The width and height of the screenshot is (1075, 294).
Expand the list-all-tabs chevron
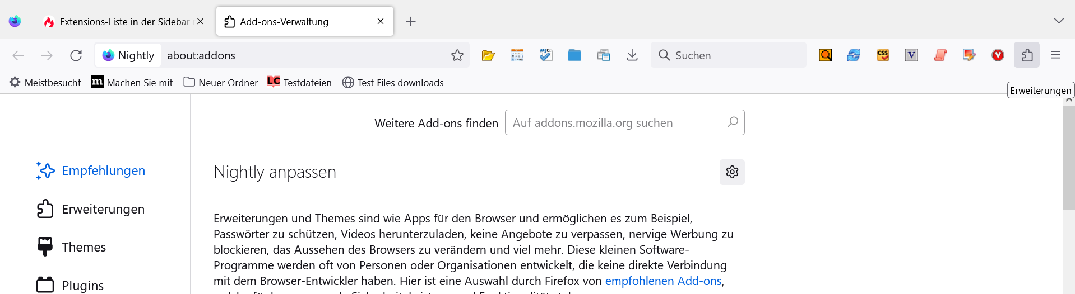click(1058, 21)
